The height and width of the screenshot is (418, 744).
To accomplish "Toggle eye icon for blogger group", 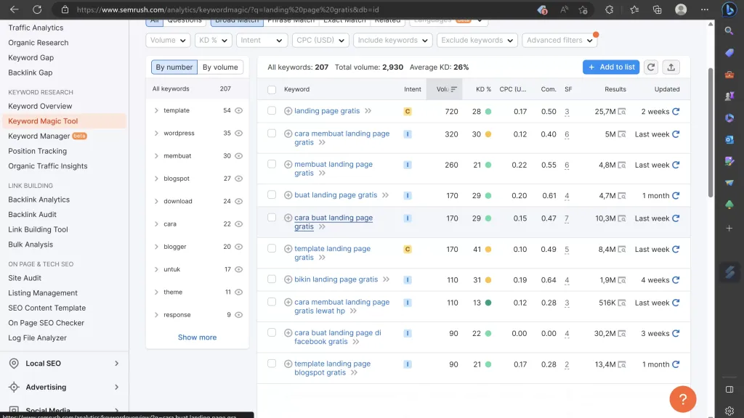I will pyautogui.click(x=238, y=247).
